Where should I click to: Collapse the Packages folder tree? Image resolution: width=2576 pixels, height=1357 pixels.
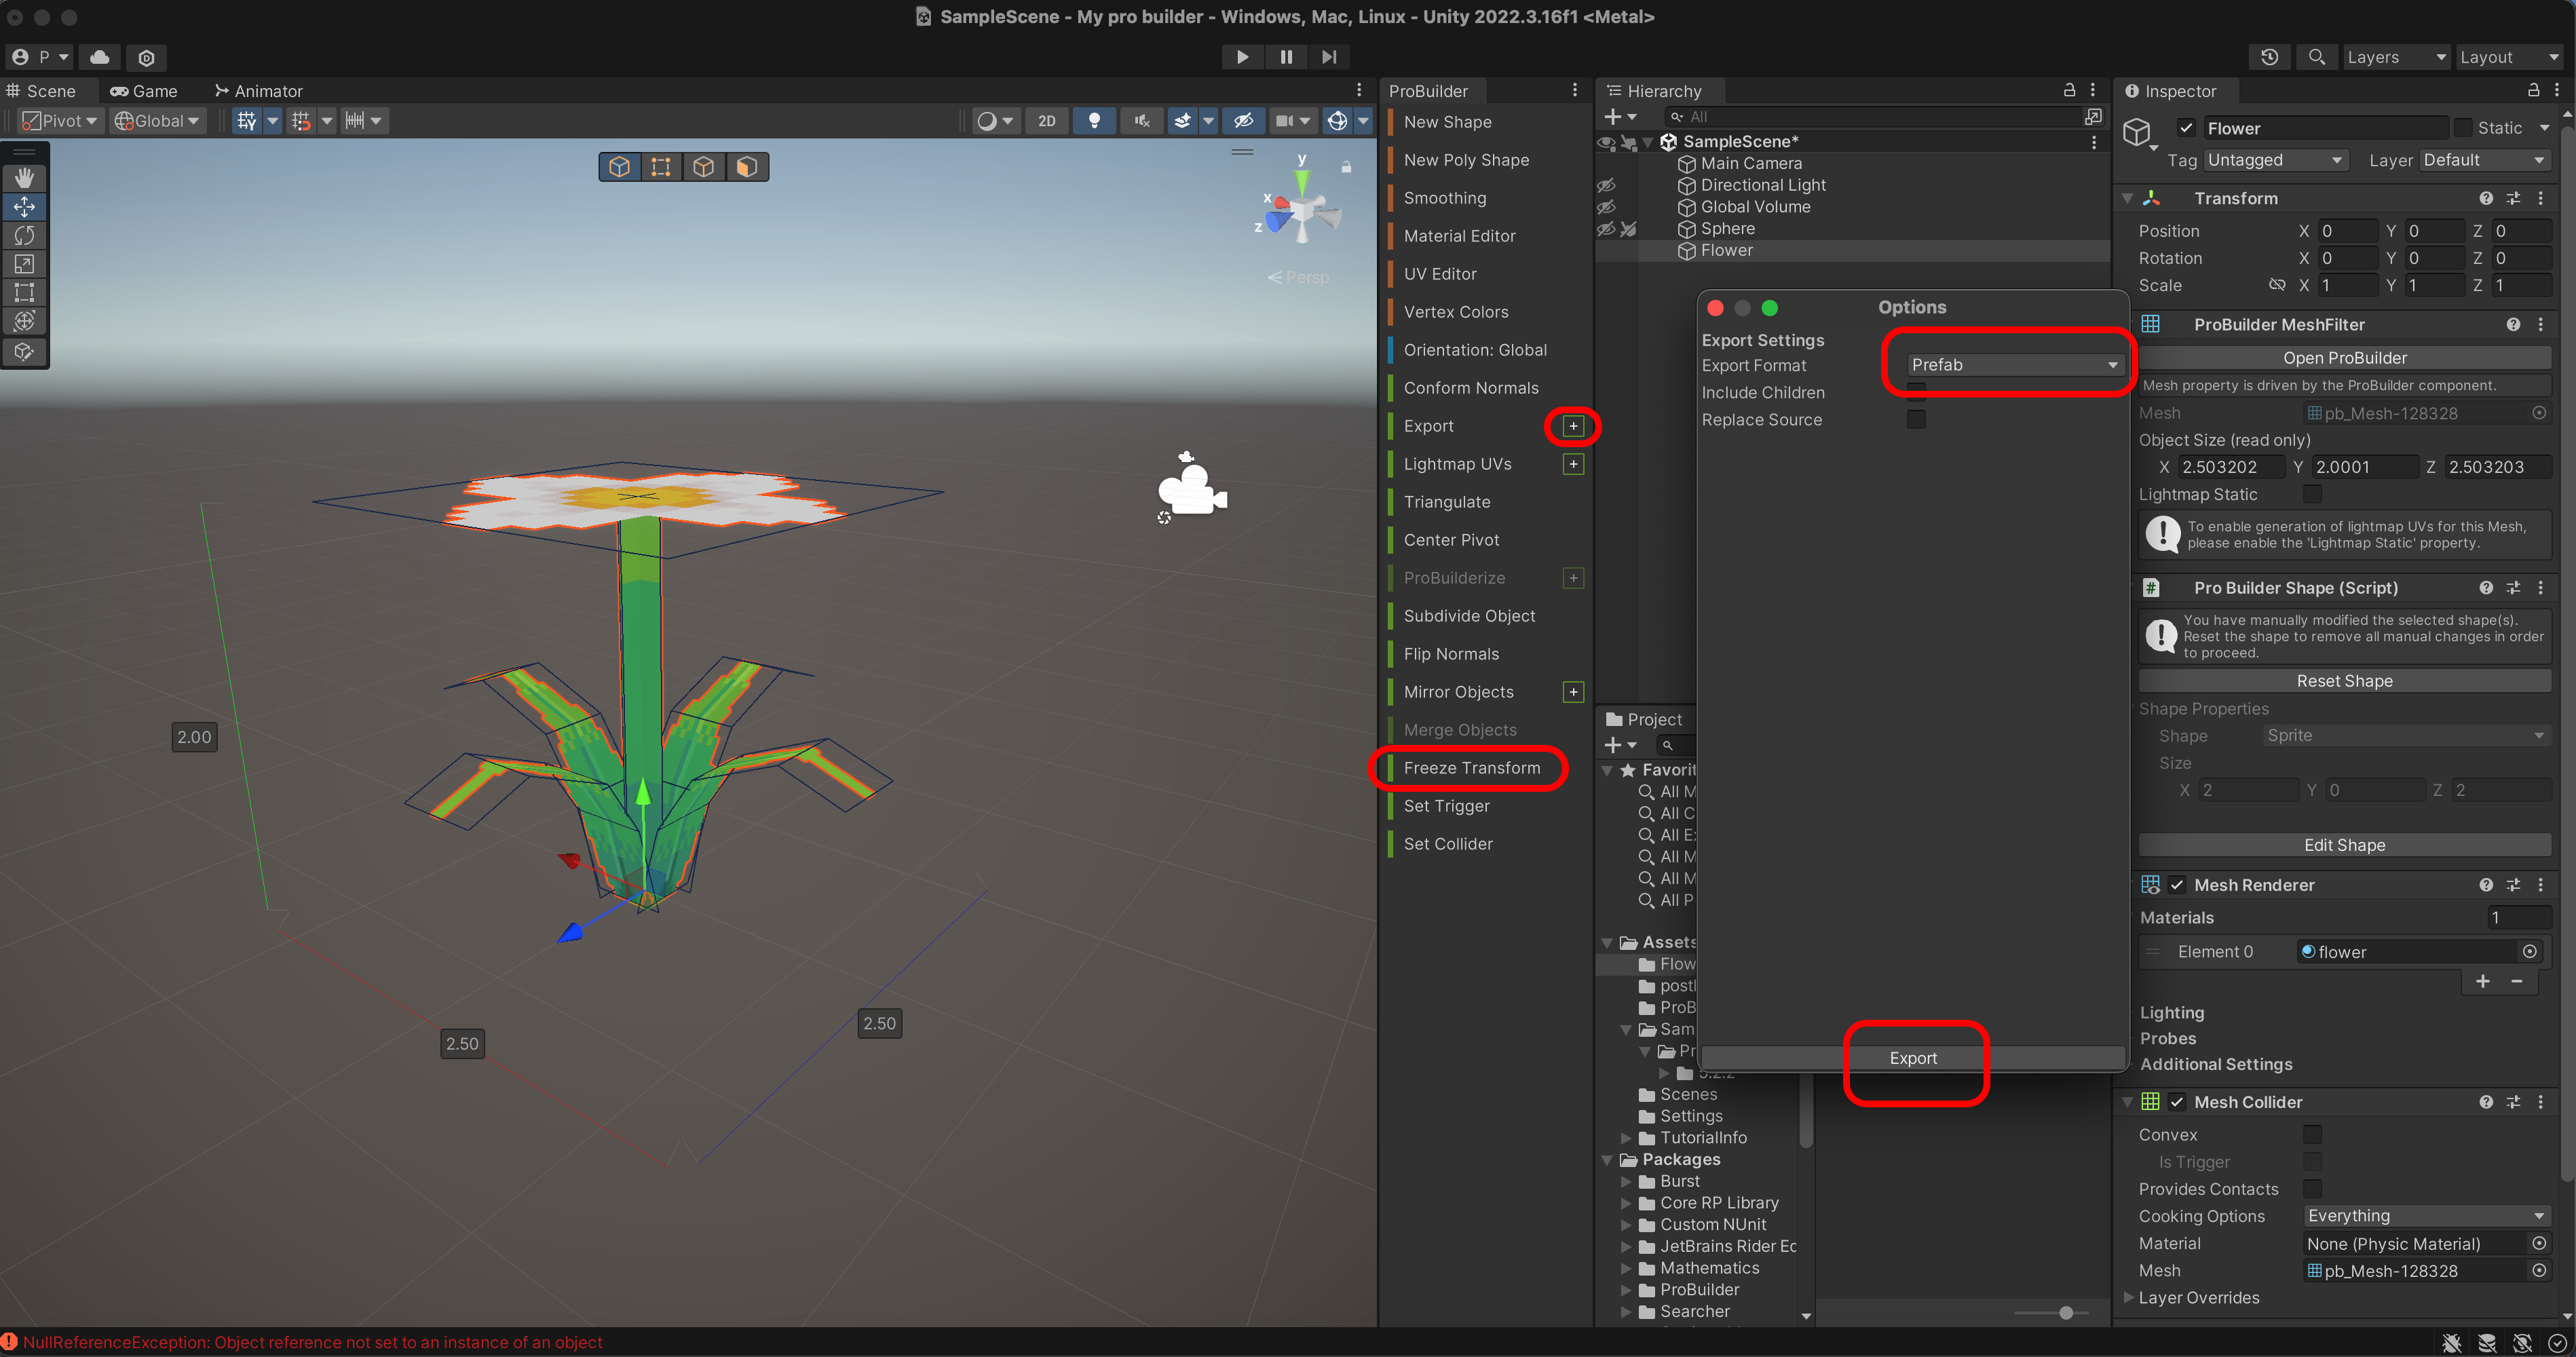(x=1608, y=1160)
